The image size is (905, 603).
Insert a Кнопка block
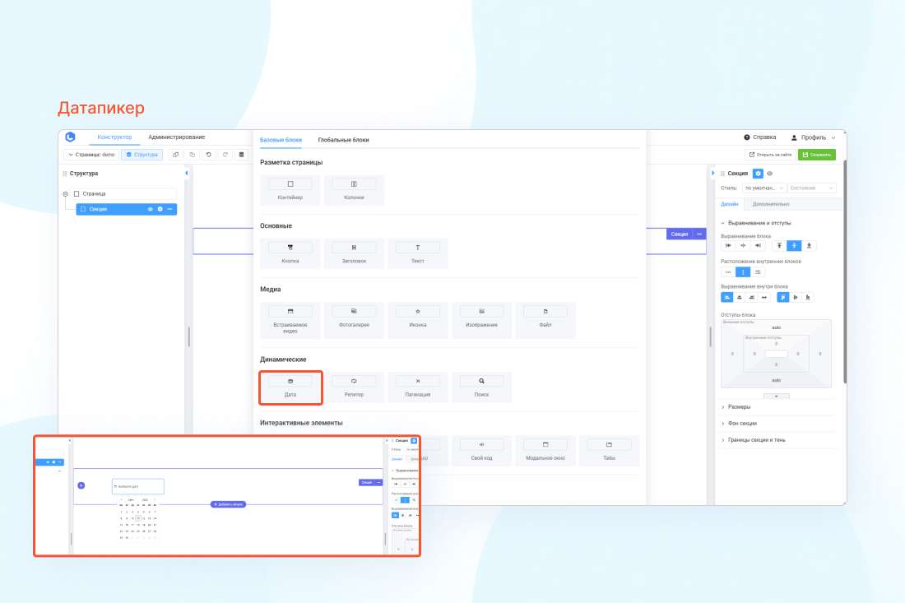(290, 253)
